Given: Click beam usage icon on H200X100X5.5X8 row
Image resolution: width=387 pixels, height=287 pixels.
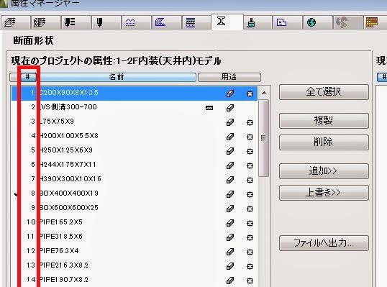Looking at the screenshot, I should [230, 137].
